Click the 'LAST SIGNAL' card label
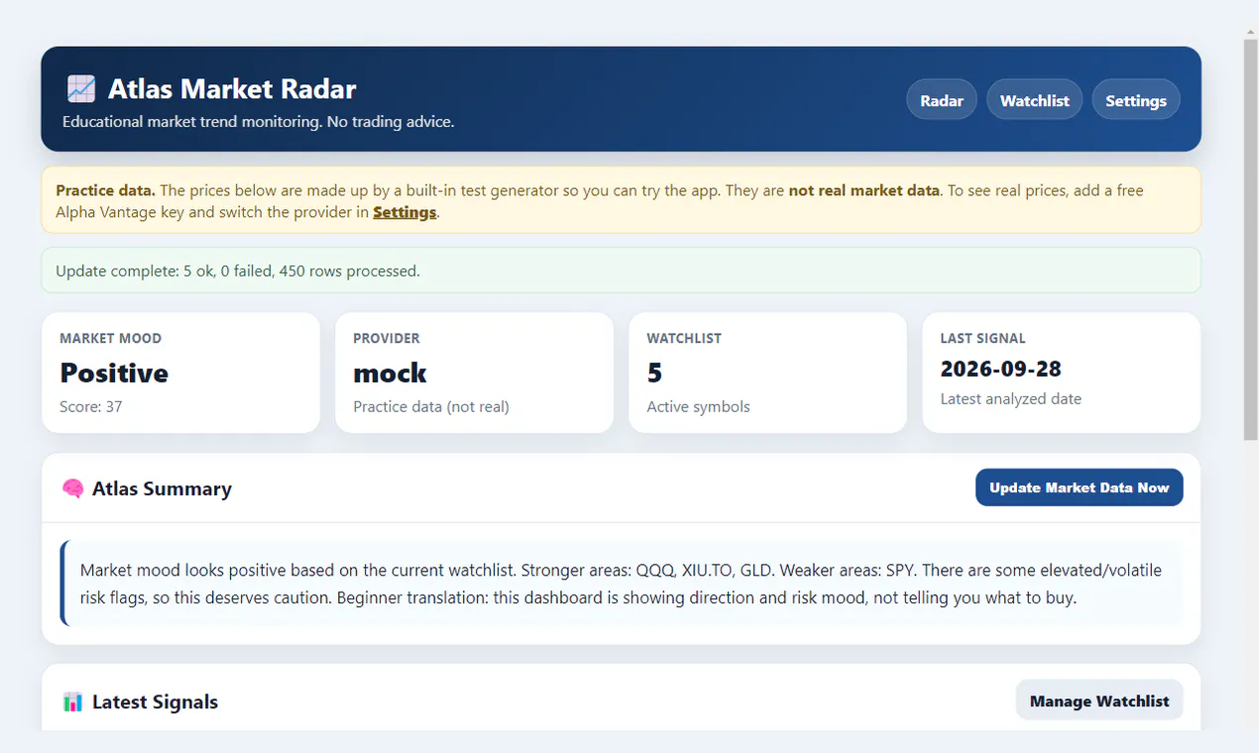This screenshot has width=1259, height=753. pyautogui.click(x=982, y=338)
